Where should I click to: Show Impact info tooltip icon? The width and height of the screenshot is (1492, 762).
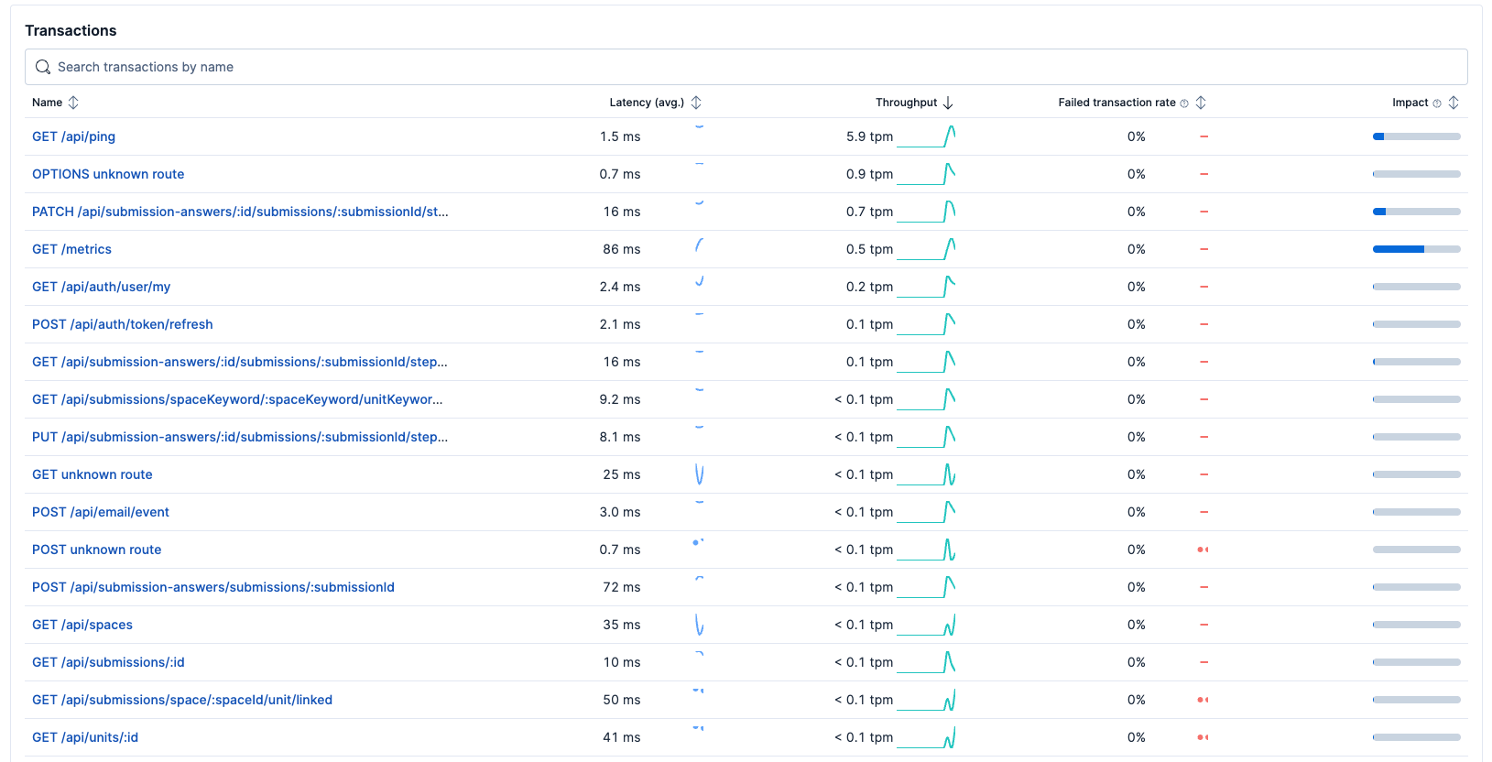[1437, 103]
